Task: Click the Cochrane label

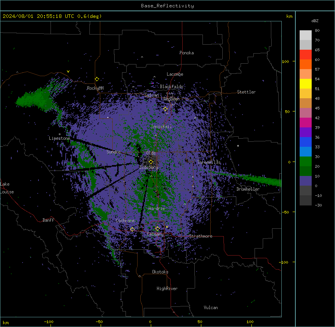Action: click(125, 221)
